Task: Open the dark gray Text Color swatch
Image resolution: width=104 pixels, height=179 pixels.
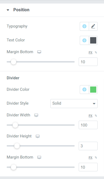Action: (x=93, y=40)
